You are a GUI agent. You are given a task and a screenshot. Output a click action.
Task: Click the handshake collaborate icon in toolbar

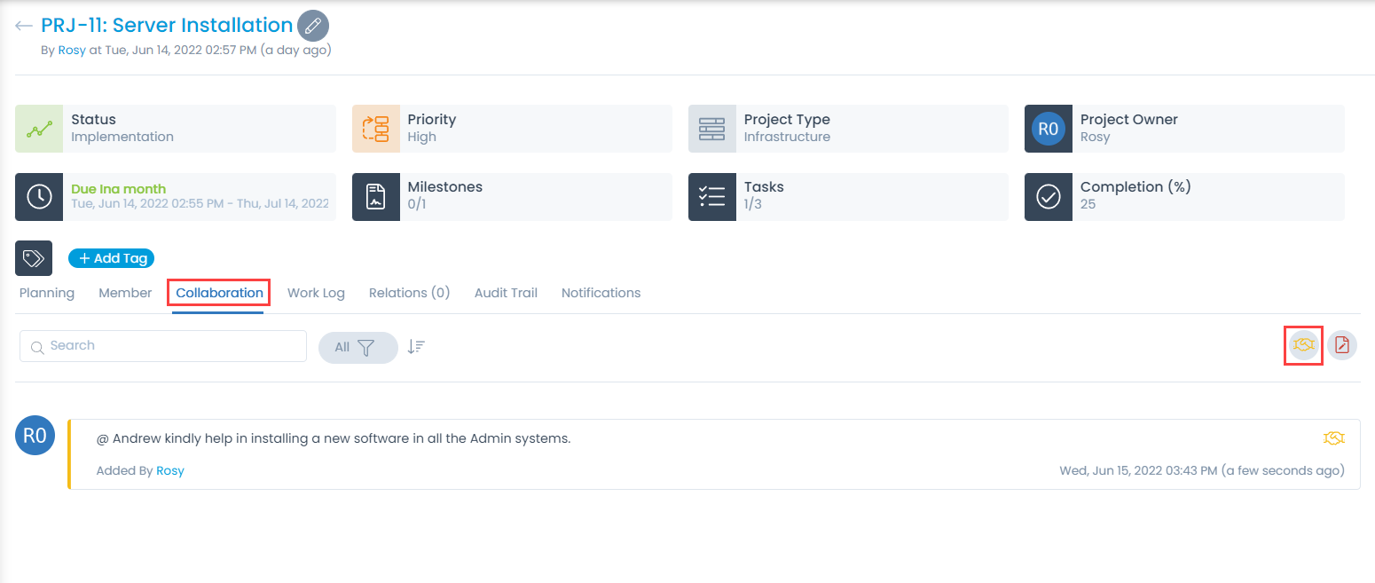tap(1303, 345)
